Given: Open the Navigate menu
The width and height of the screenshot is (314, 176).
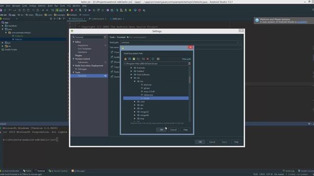Looking at the screenshot, I should [16, 6].
